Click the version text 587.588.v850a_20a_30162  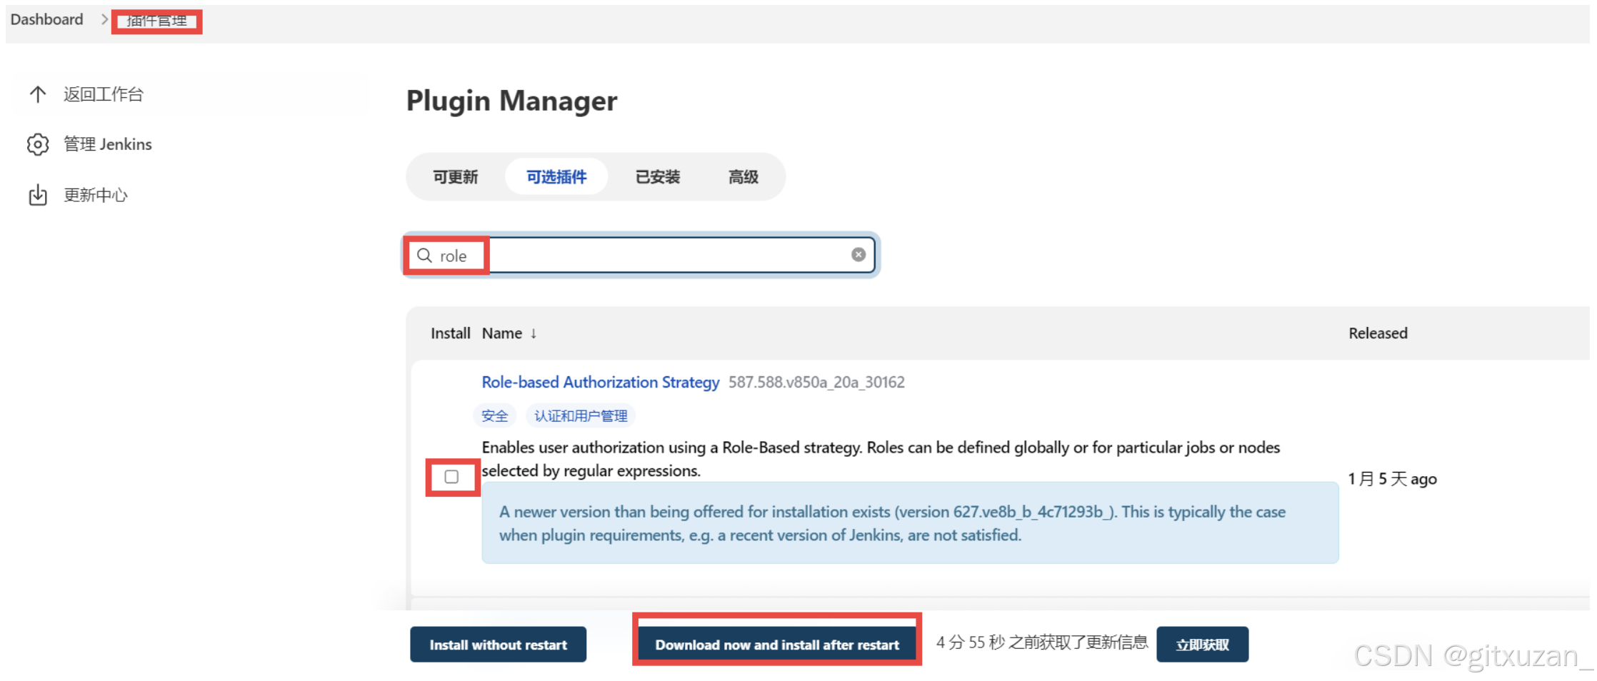[x=816, y=383]
